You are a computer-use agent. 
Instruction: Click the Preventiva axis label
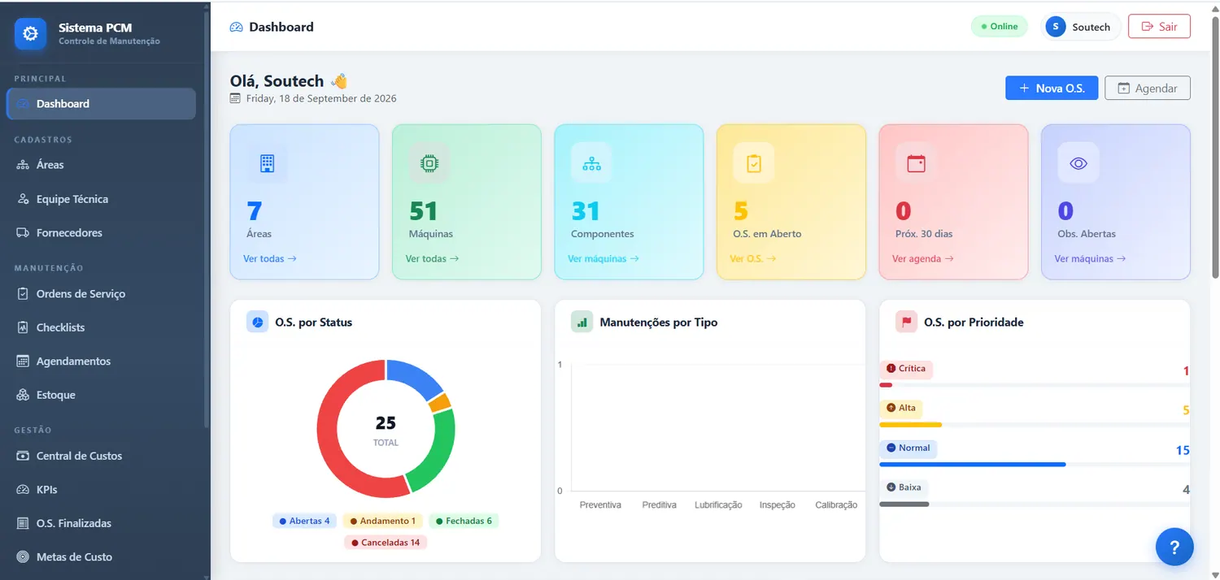click(600, 505)
